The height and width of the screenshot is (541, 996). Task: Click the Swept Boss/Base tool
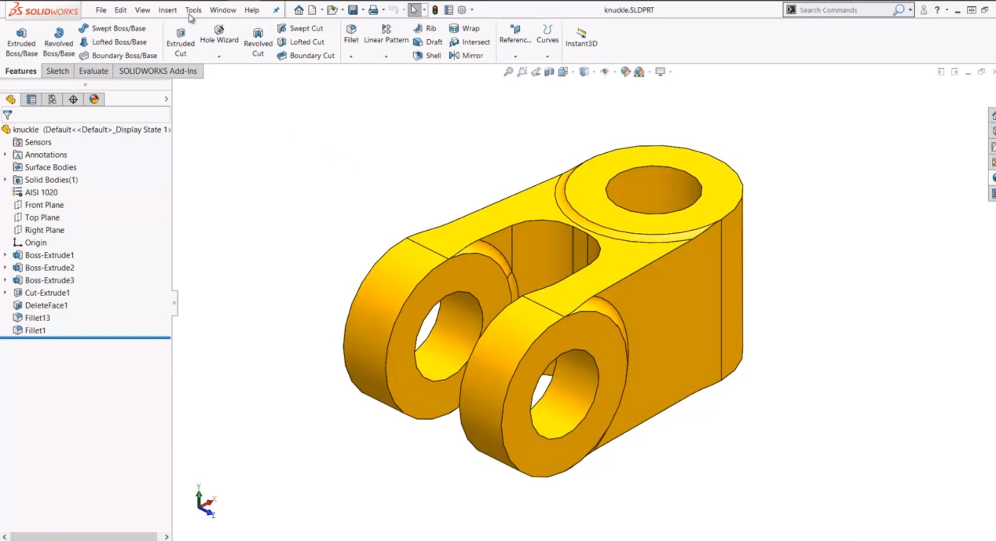tap(113, 28)
